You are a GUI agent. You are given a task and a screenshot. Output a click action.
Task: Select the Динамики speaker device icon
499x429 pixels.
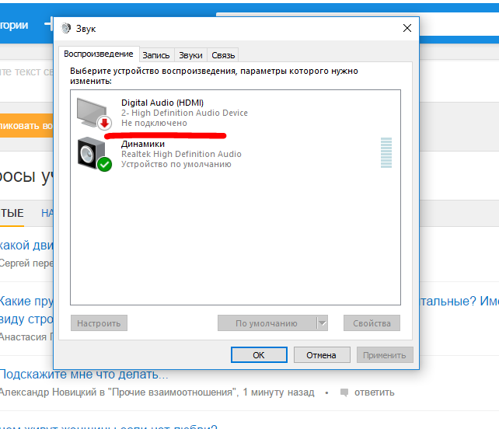tap(94, 154)
